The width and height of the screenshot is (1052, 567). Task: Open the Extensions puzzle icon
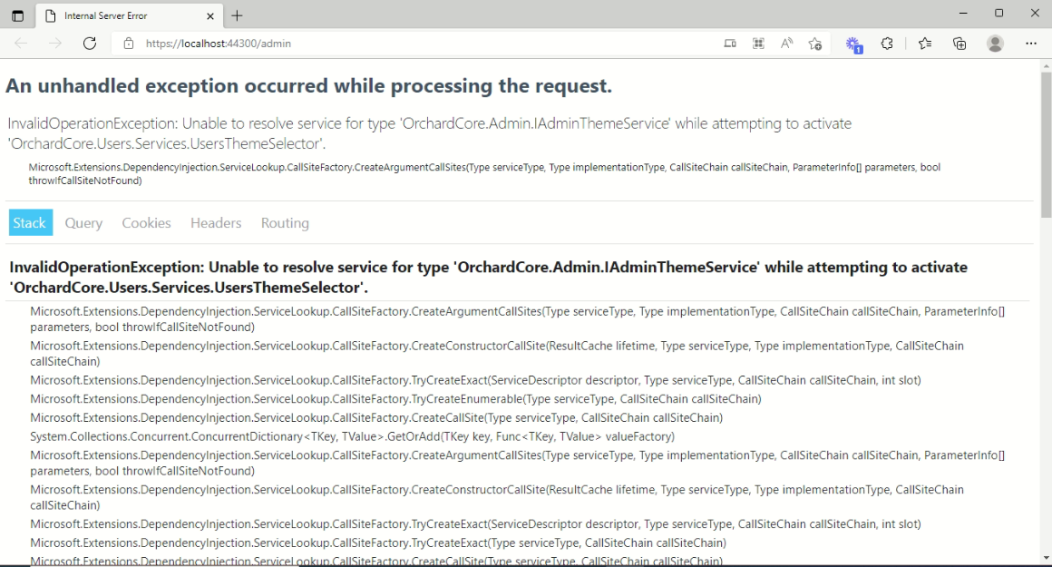click(x=887, y=44)
